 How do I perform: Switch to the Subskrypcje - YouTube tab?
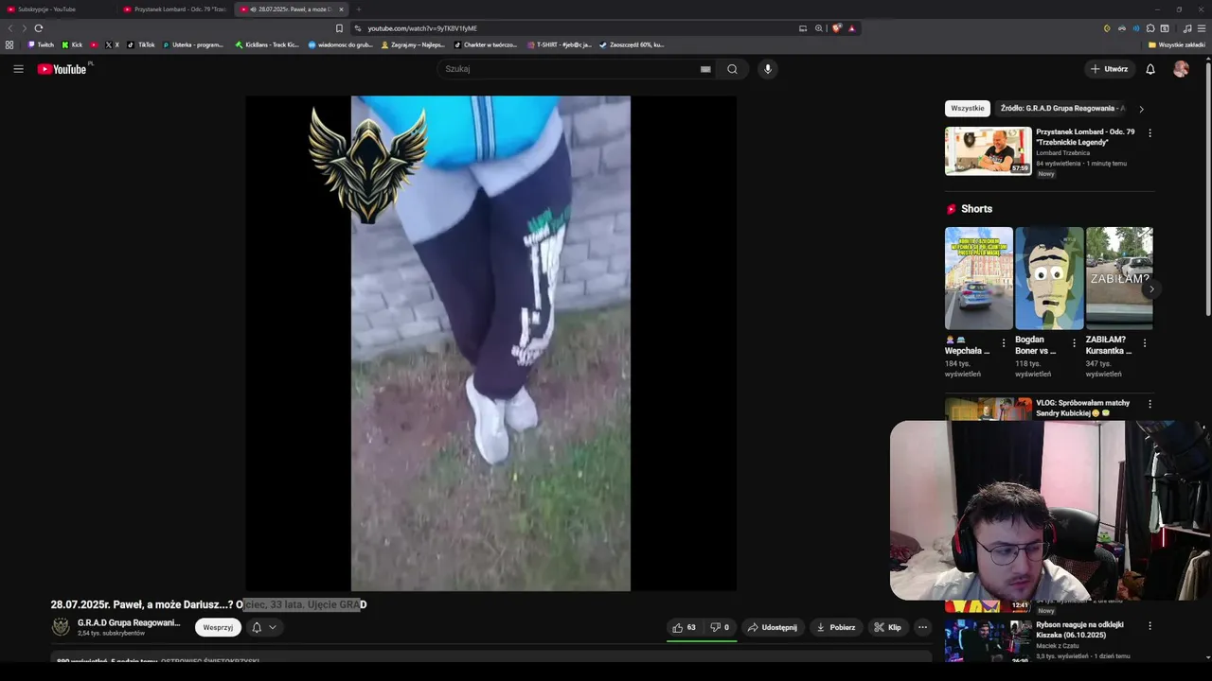click(x=57, y=9)
